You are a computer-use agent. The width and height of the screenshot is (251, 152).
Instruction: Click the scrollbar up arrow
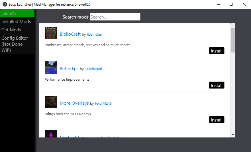233,26
